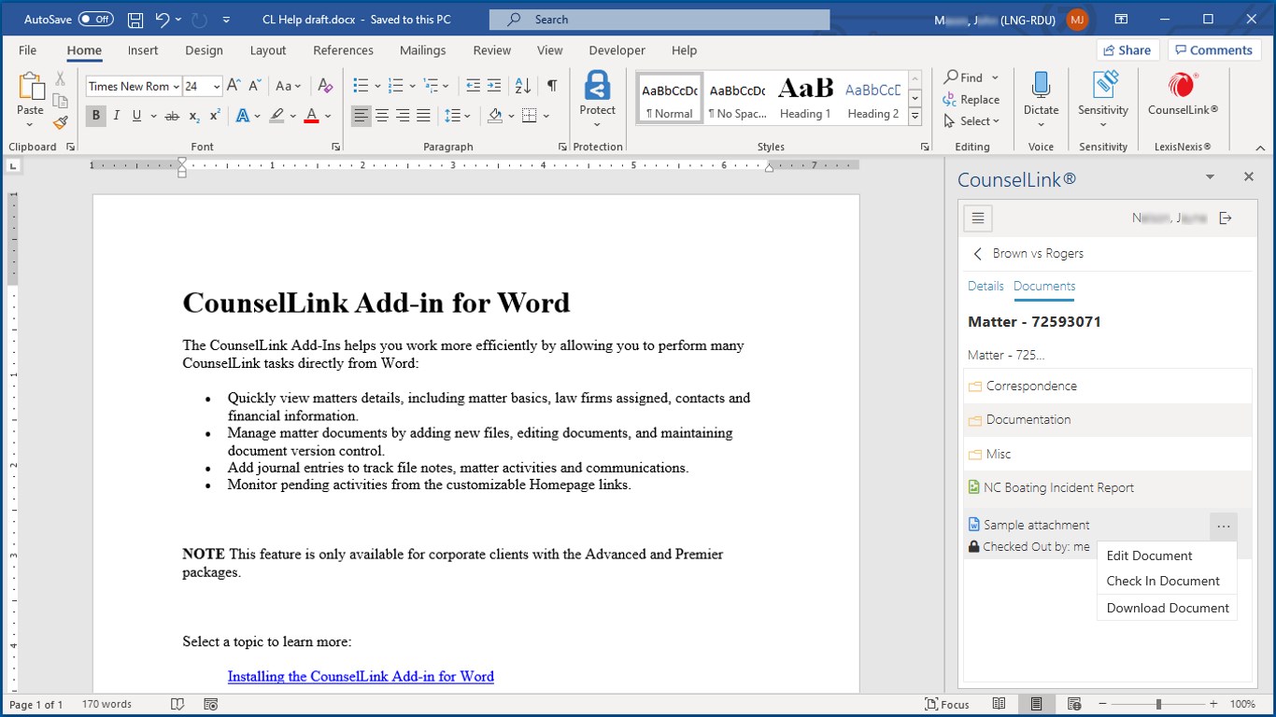Screen dimensions: 1276x717
Task: Open the Focus mode
Action: 946,704
